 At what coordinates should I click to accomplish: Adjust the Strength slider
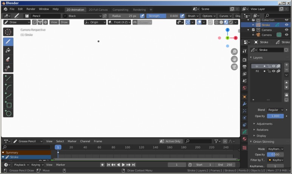(163, 16)
